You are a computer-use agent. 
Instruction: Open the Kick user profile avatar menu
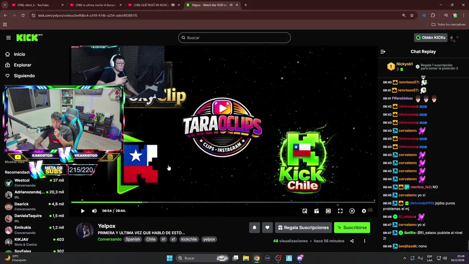[454, 37]
